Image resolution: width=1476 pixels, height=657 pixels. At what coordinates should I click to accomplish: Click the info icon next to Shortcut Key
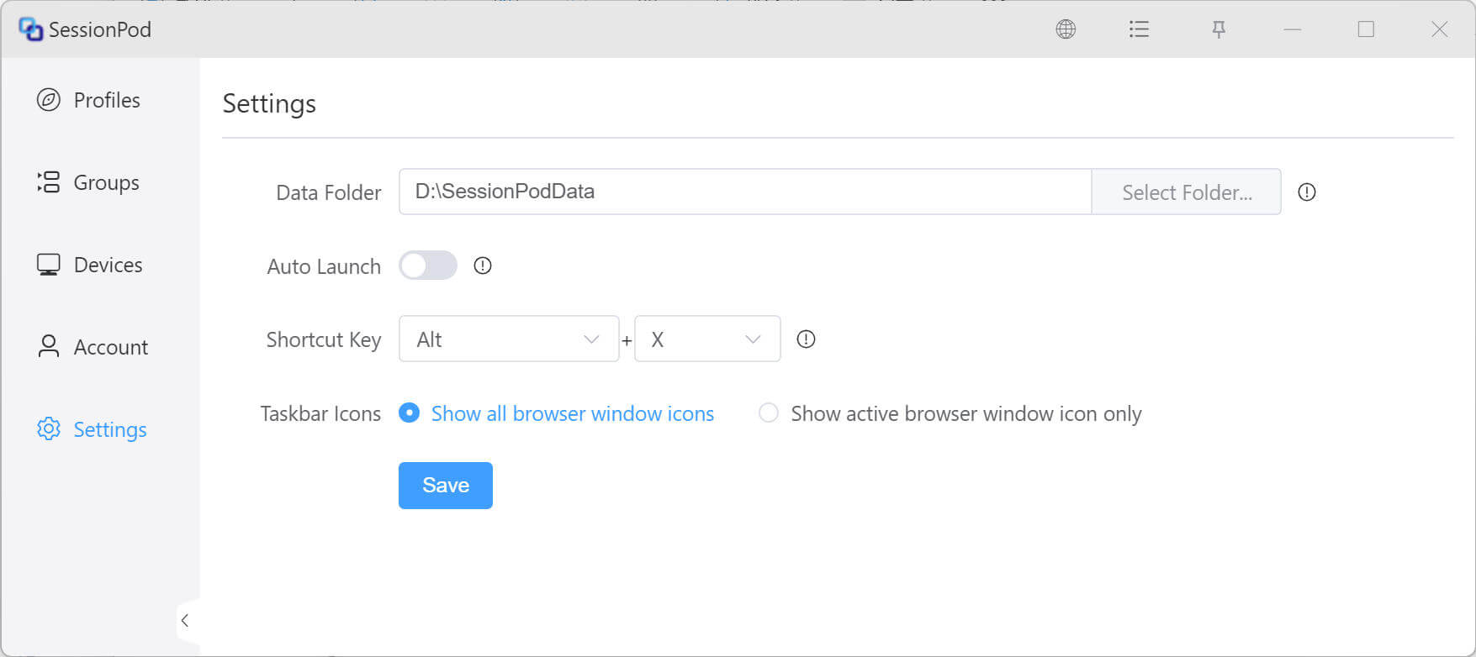pyautogui.click(x=806, y=339)
